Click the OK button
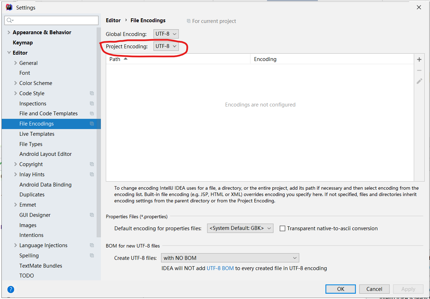The height and width of the screenshot is (299, 430). (340, 289)
